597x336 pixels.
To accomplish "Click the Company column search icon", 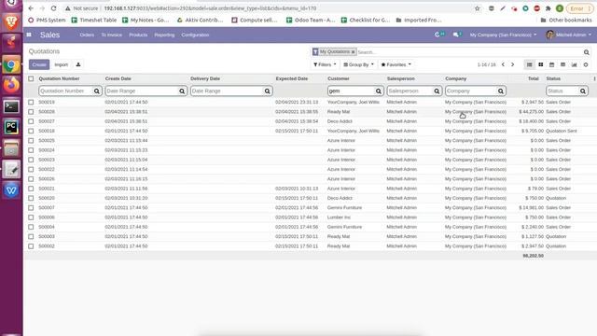I will tap(501, 91).
